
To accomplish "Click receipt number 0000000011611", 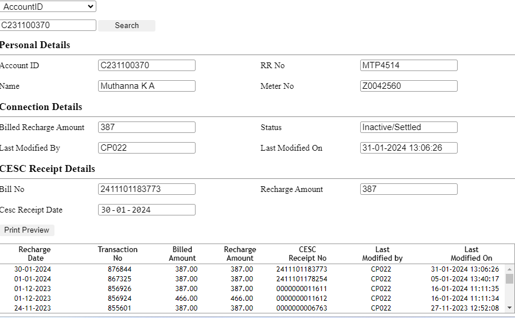I will click(302, 289).
